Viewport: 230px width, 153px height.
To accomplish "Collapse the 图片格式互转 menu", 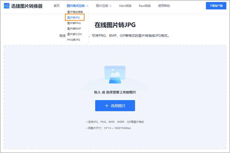I will coord(77,6).
